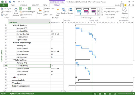This screenshot has width=135, height=95.
Task: Switch to the PROJECT ribbon tab
Action: [36, 5]
